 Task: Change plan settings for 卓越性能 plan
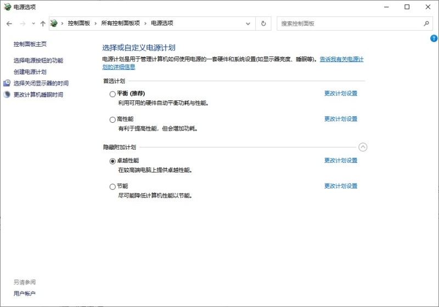[341, 161]
